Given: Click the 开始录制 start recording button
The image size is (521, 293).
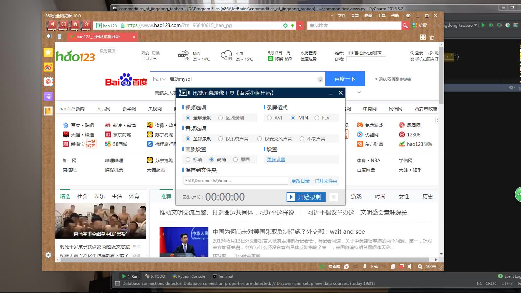Looking at the screenshot, I should point(306,197).
